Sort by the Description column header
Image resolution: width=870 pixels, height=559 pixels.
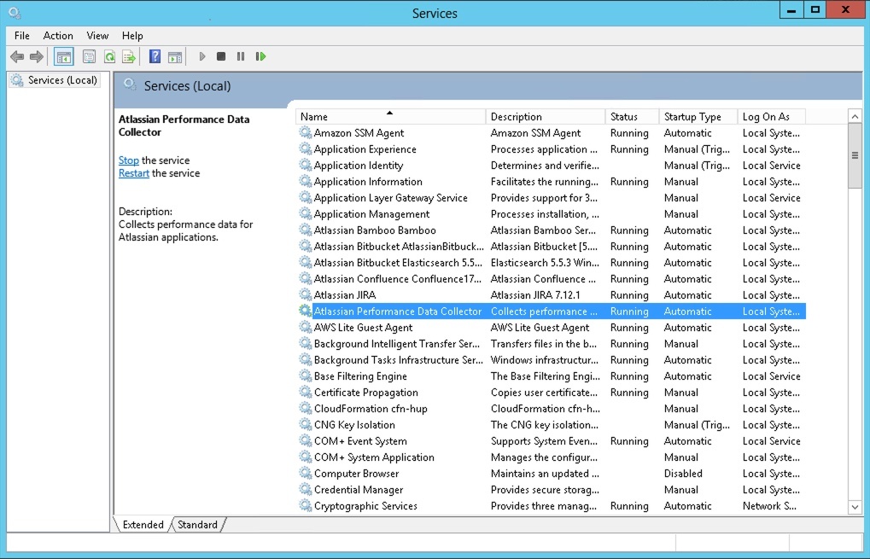[546, 116]
